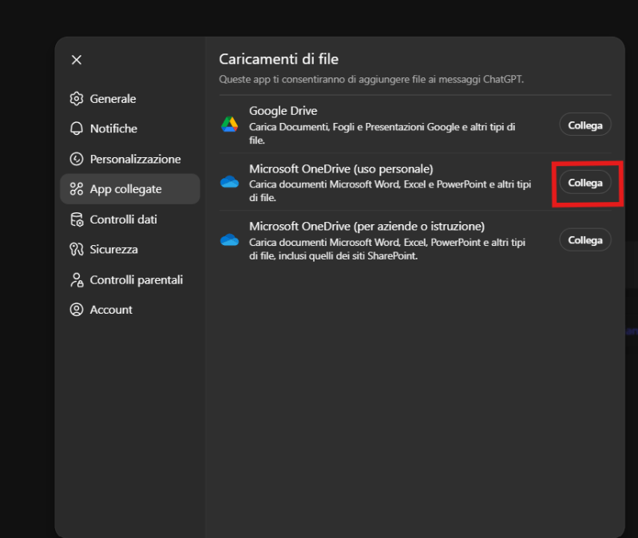Connect OneDrive per aziende o istruzione
The width and height of the screenshot is (638, 538).
585,240
